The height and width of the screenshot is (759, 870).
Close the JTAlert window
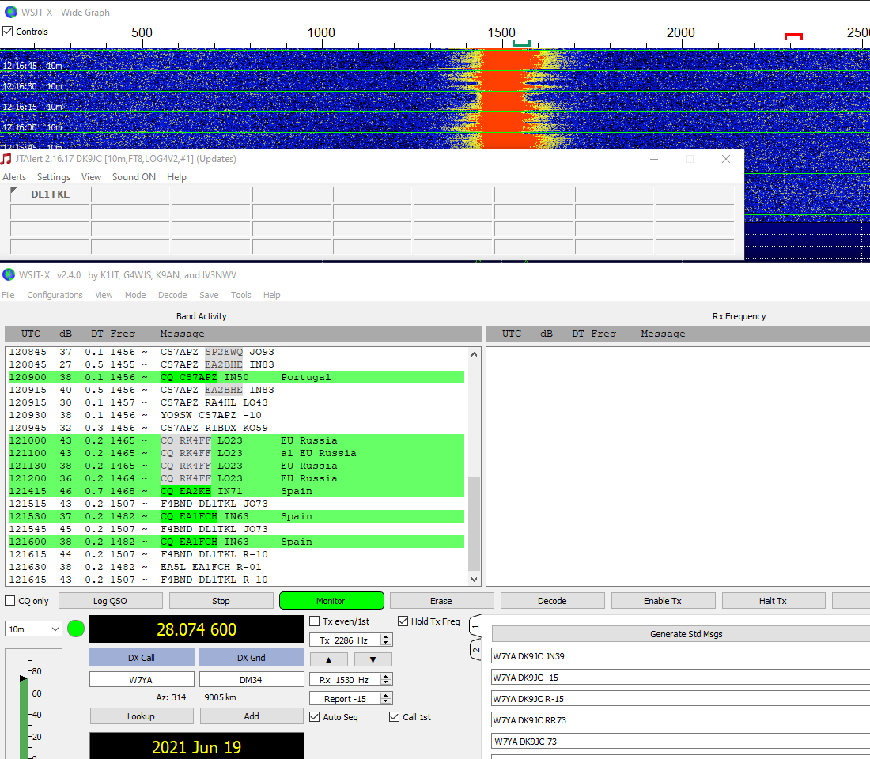pyautogui.click(x=726, y=159)
